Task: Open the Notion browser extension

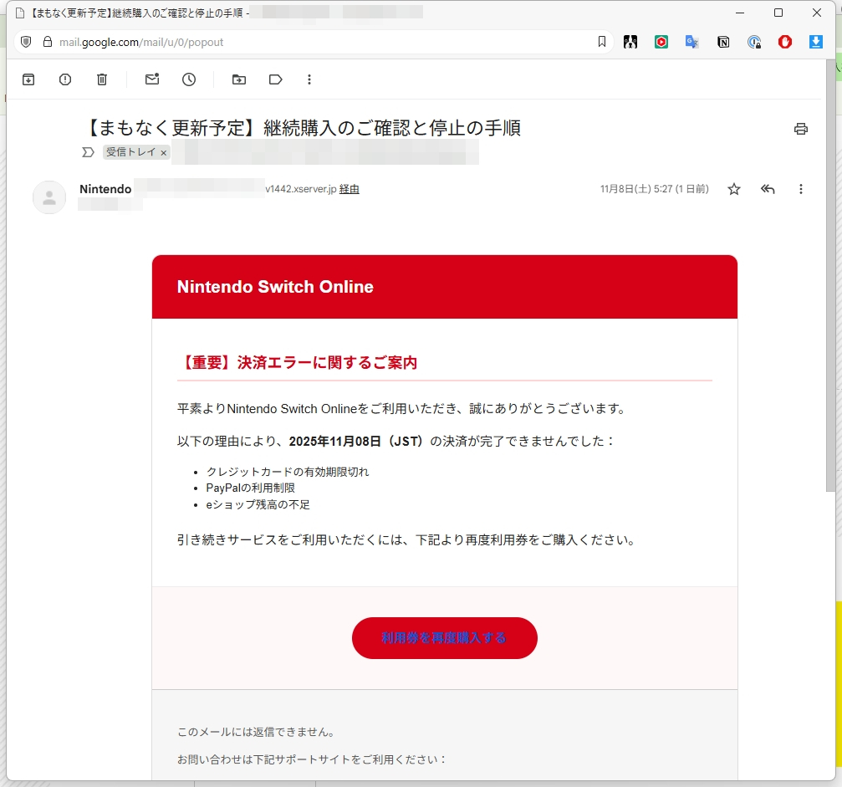Action: (722, 41)
